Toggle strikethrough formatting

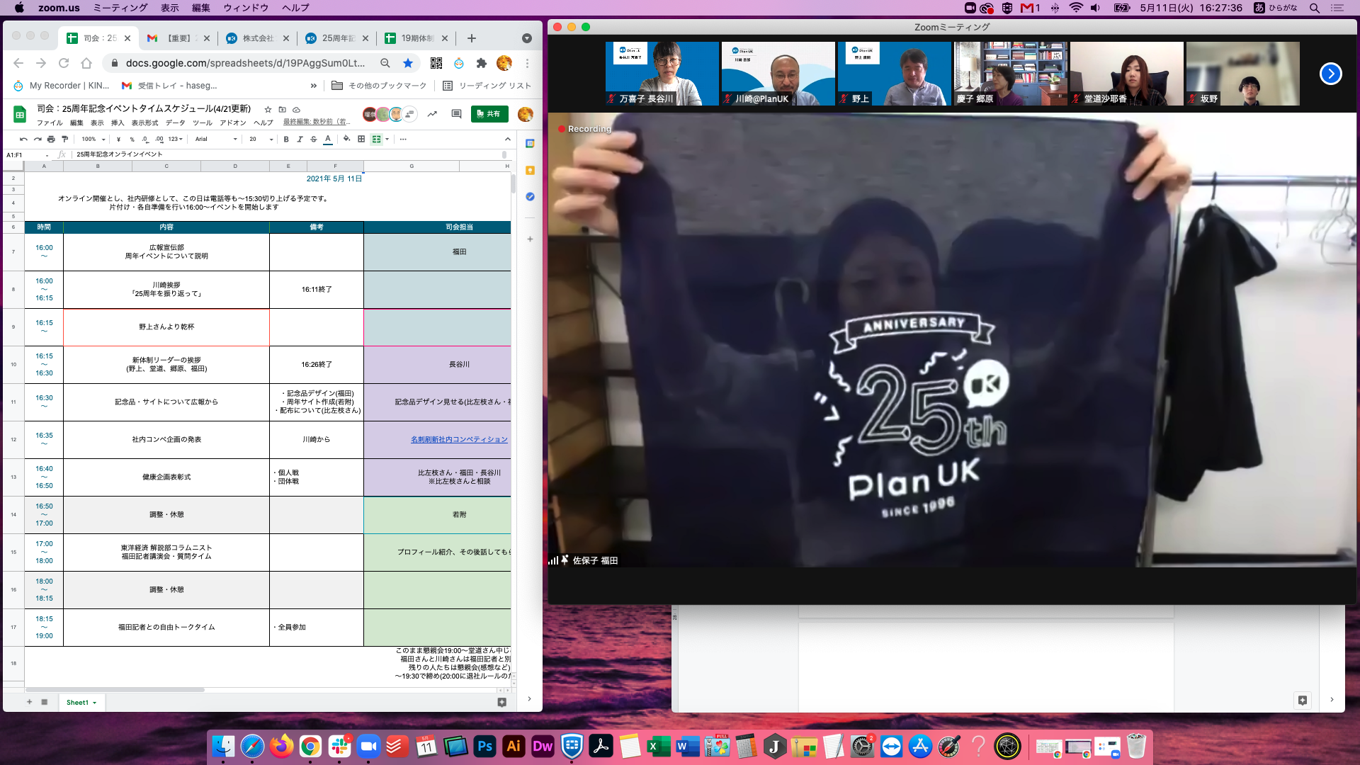313,139
